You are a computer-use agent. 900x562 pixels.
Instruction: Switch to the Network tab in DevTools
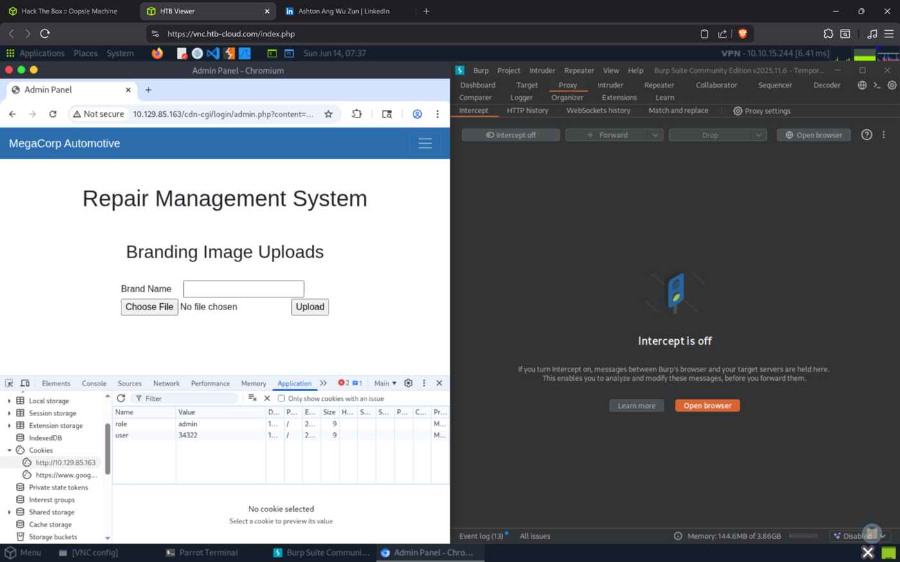point(166,383)
